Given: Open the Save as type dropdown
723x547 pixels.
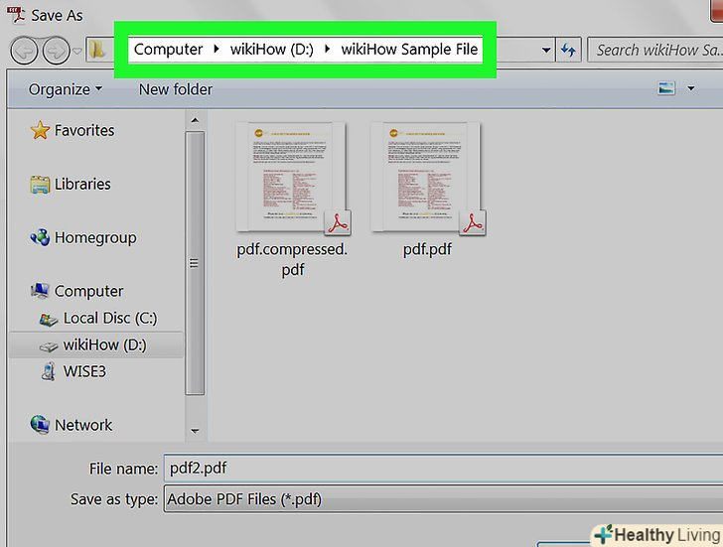Looking at the screenshot, I should pos(443,498).
